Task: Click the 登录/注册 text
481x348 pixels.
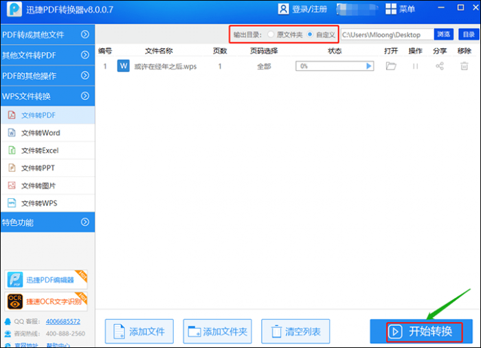Action: pyautogui.click(x=309, y=9)
